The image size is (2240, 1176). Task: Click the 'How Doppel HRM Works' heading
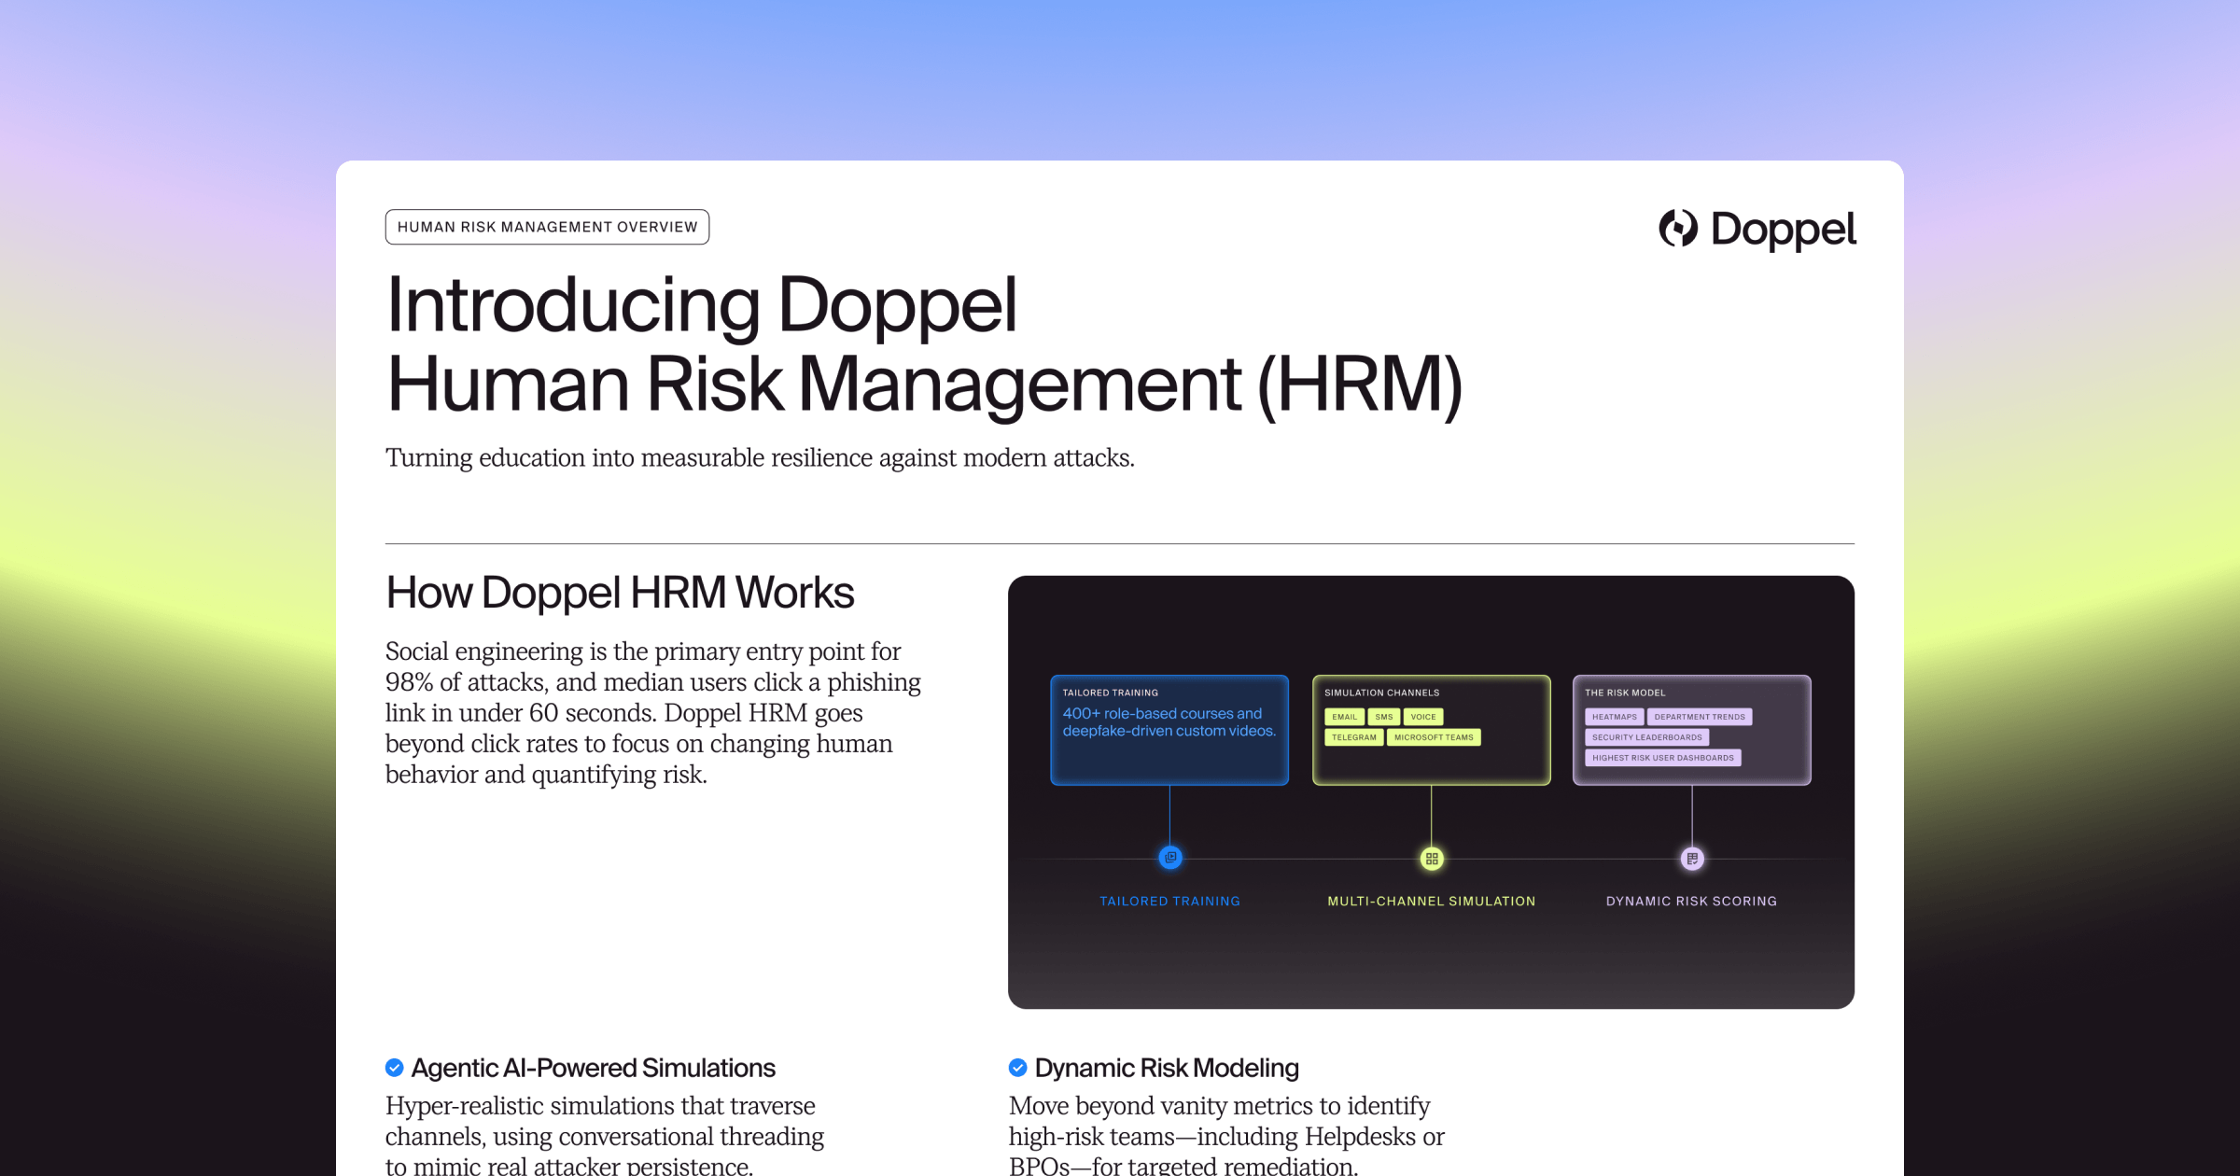620,593
